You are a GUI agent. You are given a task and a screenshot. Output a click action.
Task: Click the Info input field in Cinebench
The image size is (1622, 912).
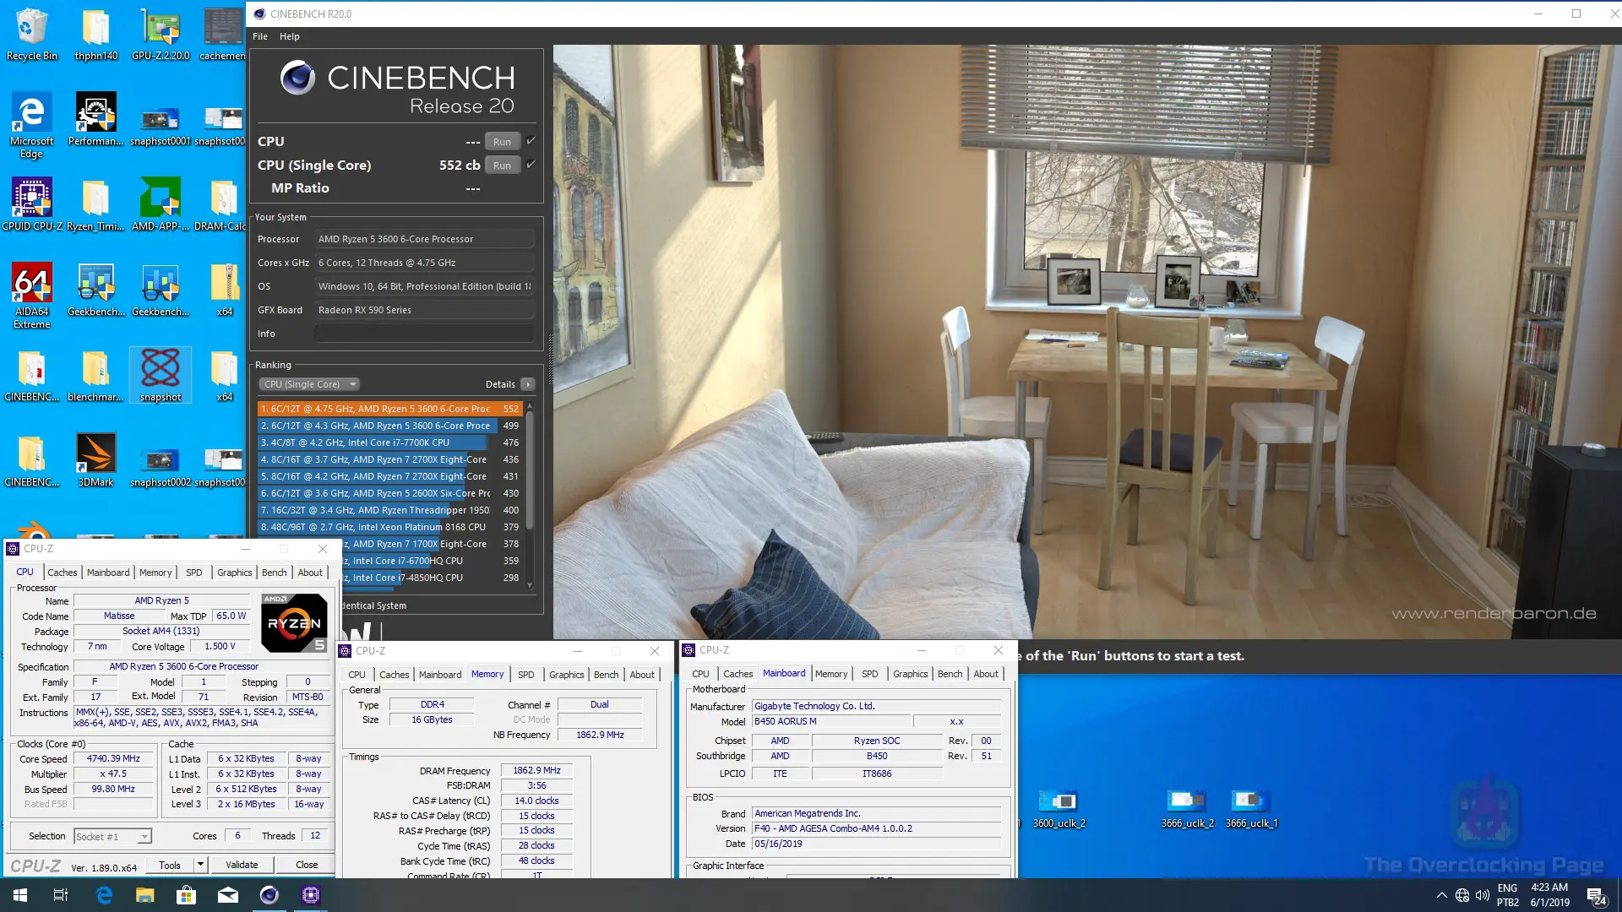[424, 334]
